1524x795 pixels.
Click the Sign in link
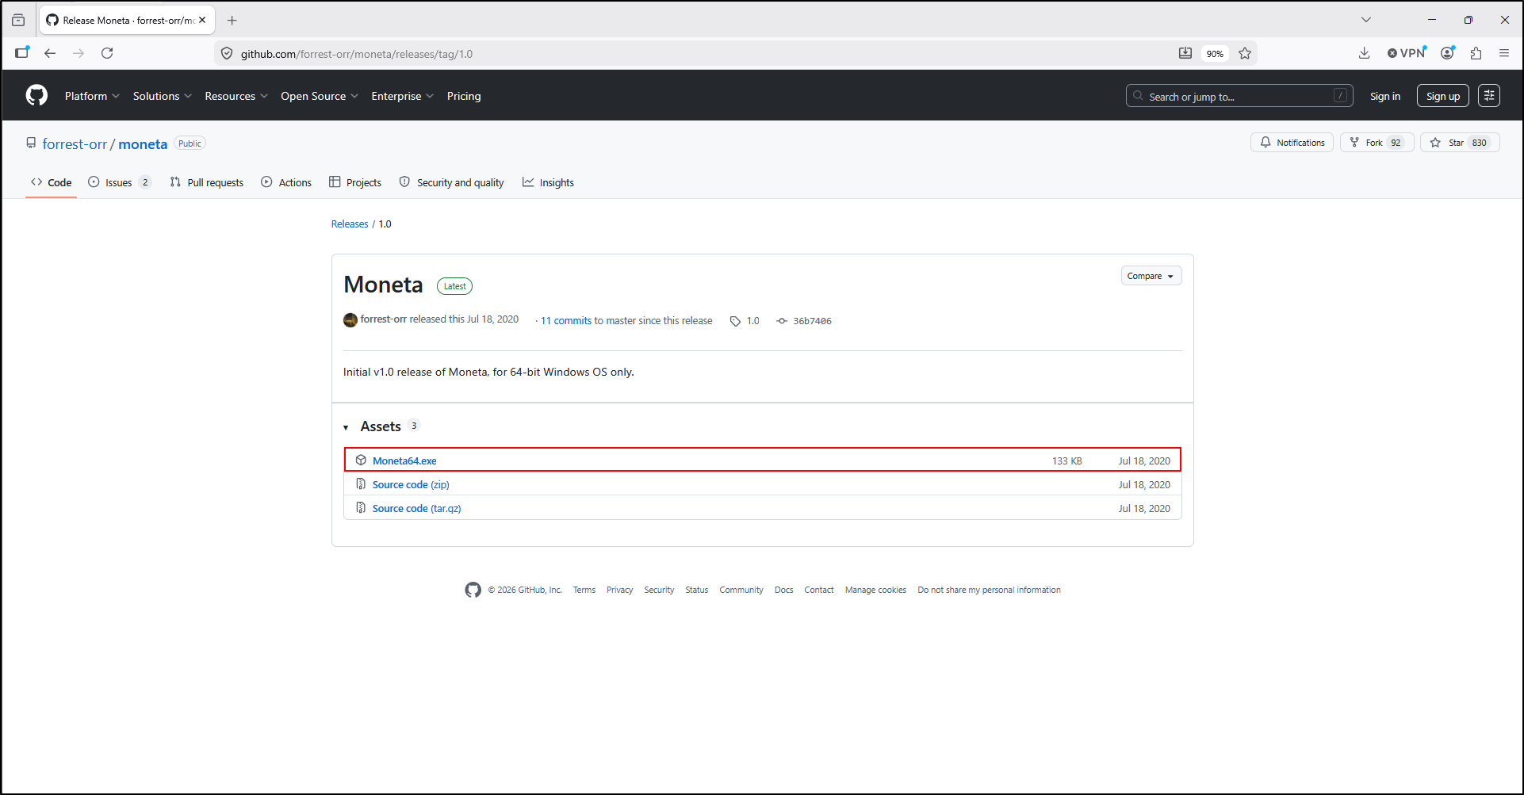[x=1385, y=96]
